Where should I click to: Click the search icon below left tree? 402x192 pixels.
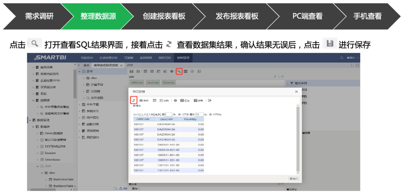pos(116,188)
